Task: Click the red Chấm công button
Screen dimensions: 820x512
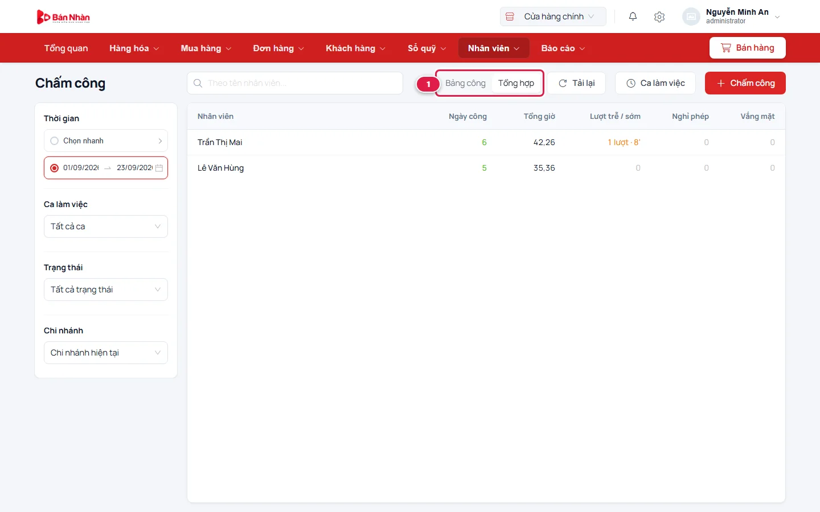Action: pyautogui.click(x=745, y=83)
